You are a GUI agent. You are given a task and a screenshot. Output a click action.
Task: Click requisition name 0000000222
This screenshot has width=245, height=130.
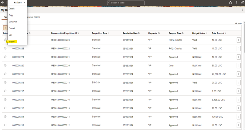(18, 49)
